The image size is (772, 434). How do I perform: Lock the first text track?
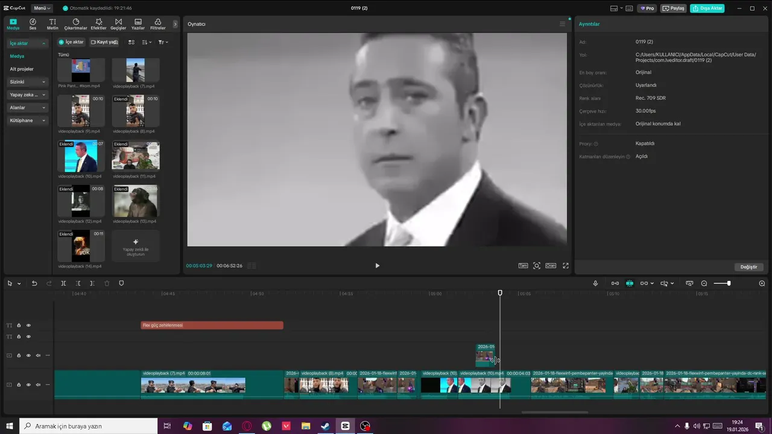pos(19,325)
